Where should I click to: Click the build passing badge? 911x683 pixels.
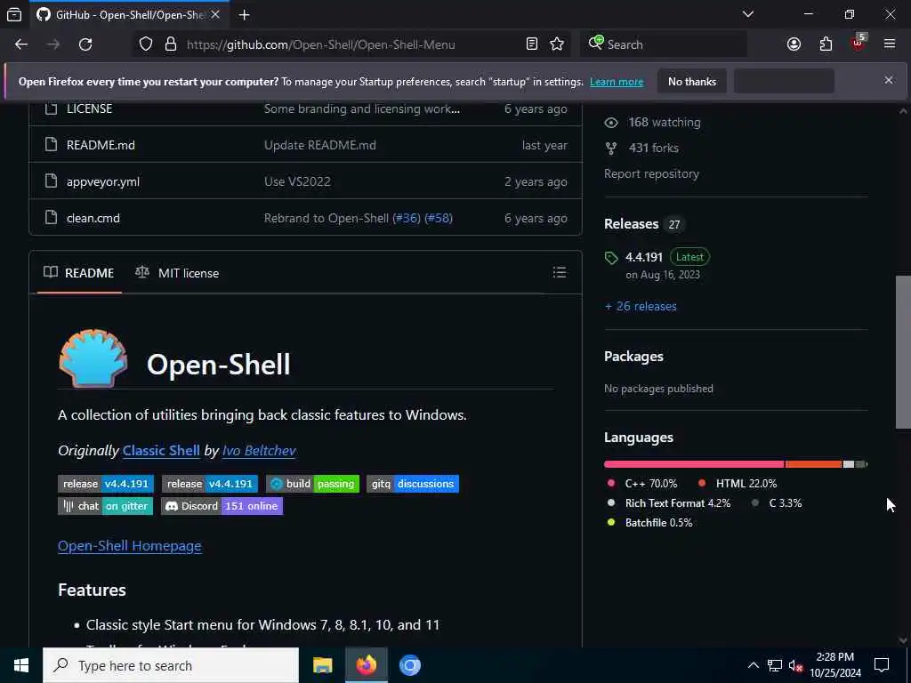point(312,484)
